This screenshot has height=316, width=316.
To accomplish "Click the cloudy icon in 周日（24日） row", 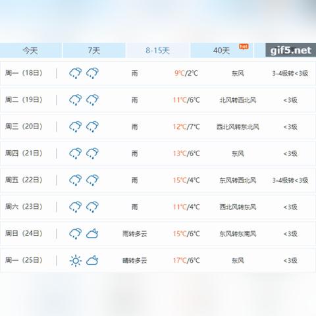I will pos(92,234).
